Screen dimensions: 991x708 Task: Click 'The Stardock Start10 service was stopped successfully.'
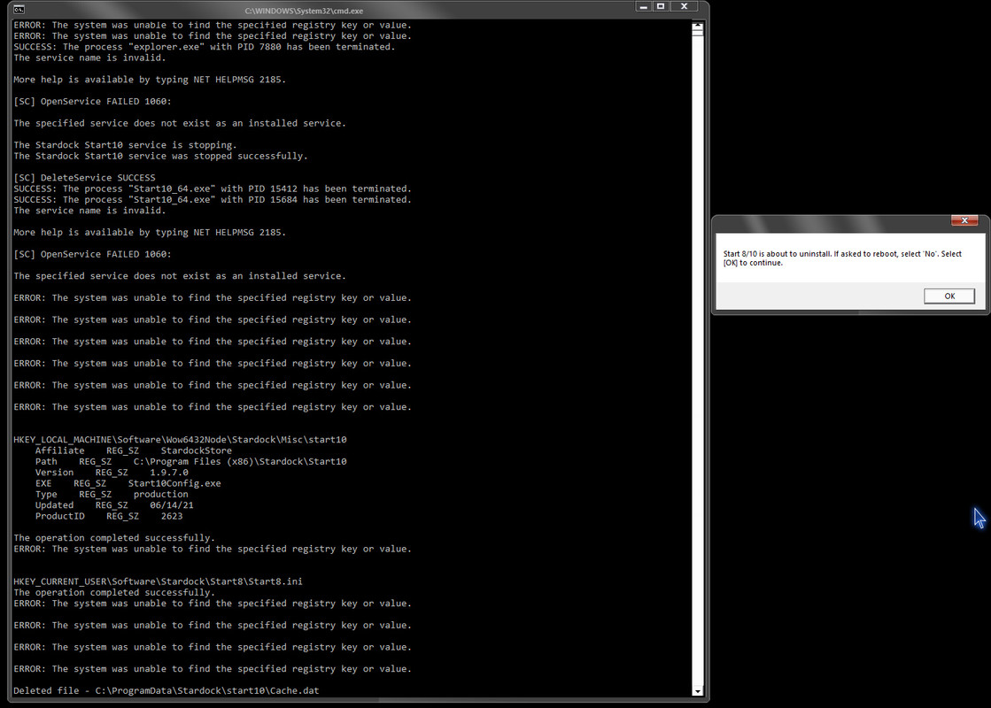tap(160, 156)
